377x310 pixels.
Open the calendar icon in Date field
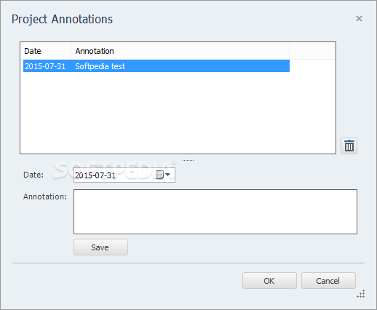159,175
